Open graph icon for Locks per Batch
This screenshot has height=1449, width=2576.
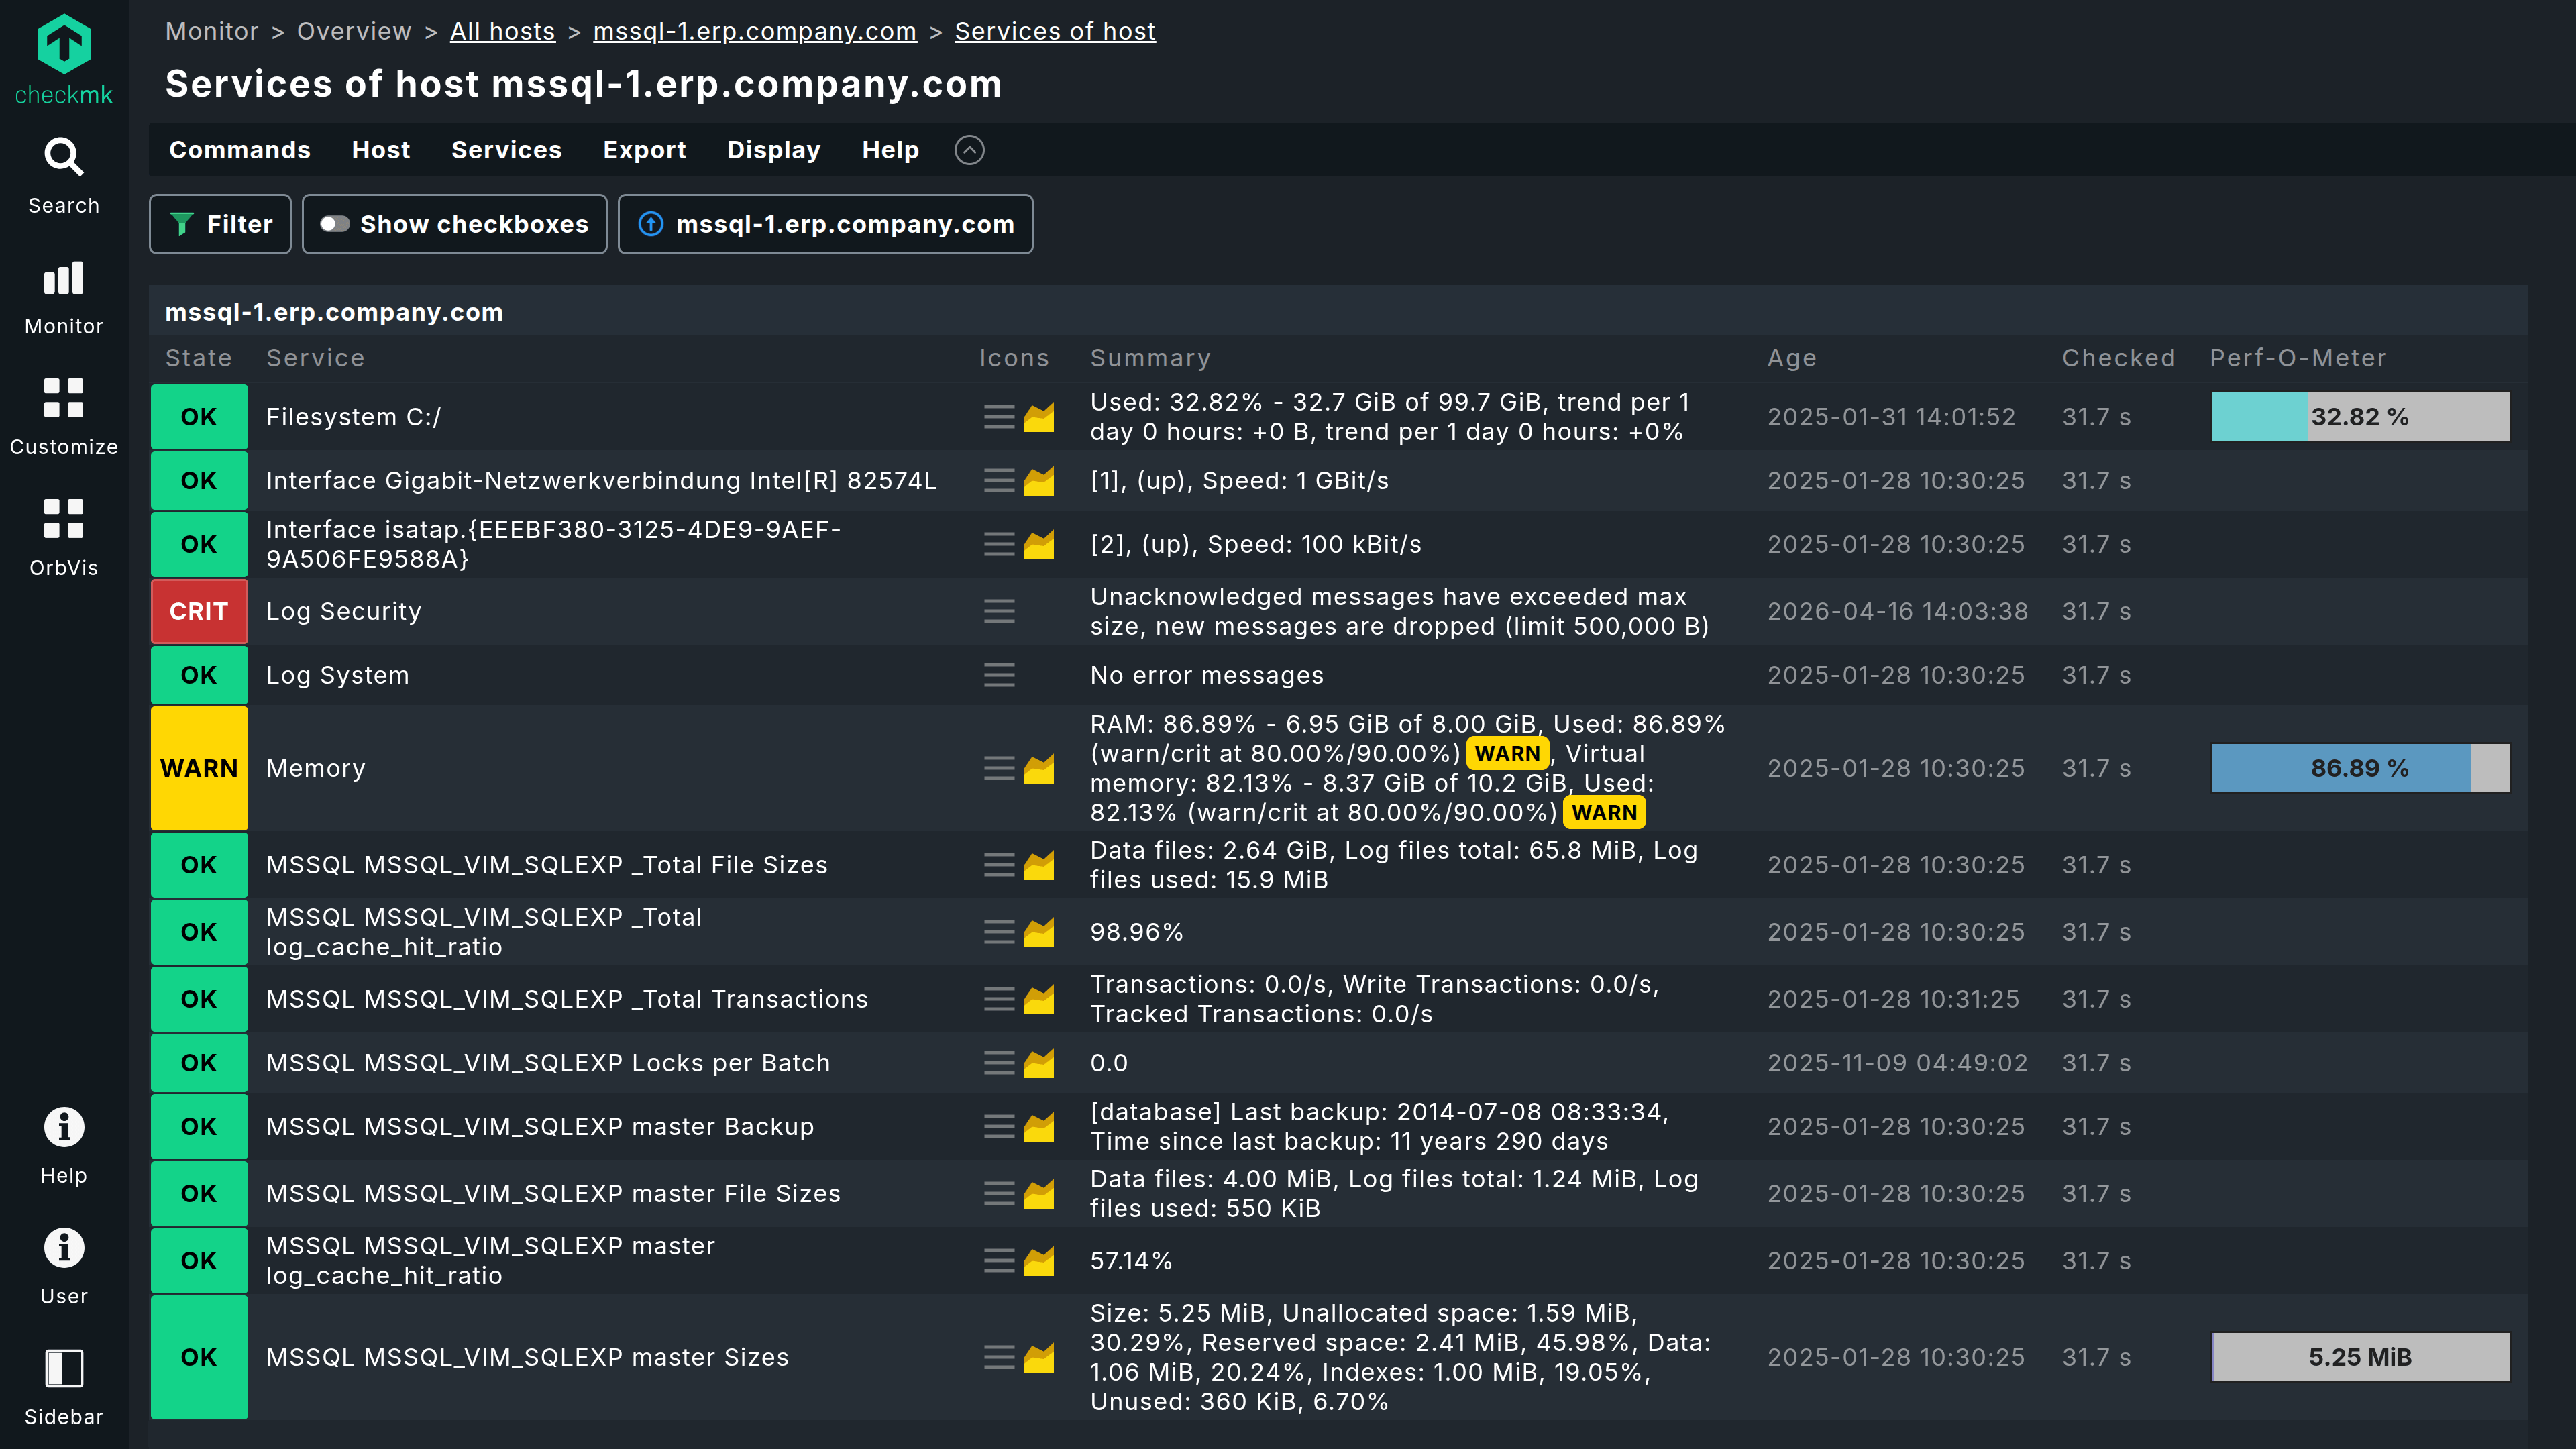pos(1039,1063)
